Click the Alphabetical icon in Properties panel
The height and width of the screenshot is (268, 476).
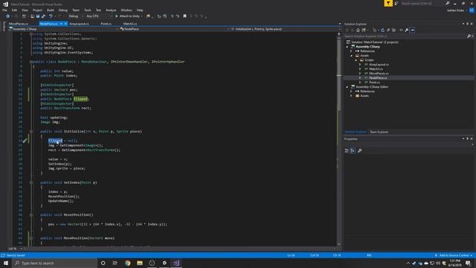pos(353,150)
